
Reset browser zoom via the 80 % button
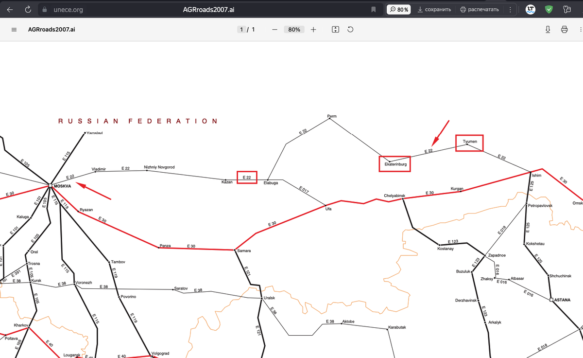coord(398,9)
